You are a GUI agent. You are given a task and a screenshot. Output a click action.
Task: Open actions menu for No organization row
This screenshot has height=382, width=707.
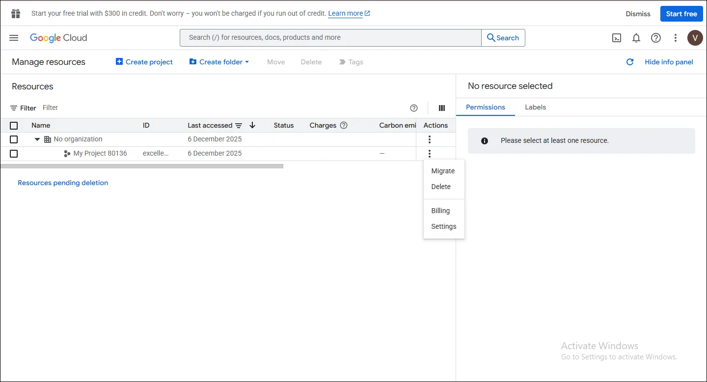pos(430,139)
